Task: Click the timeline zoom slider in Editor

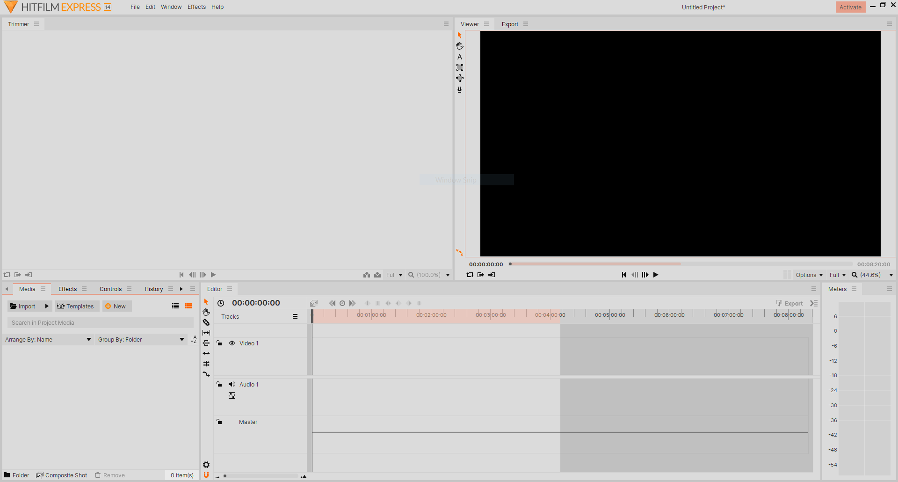Action: pyautogui.click(x=261, y=476)
